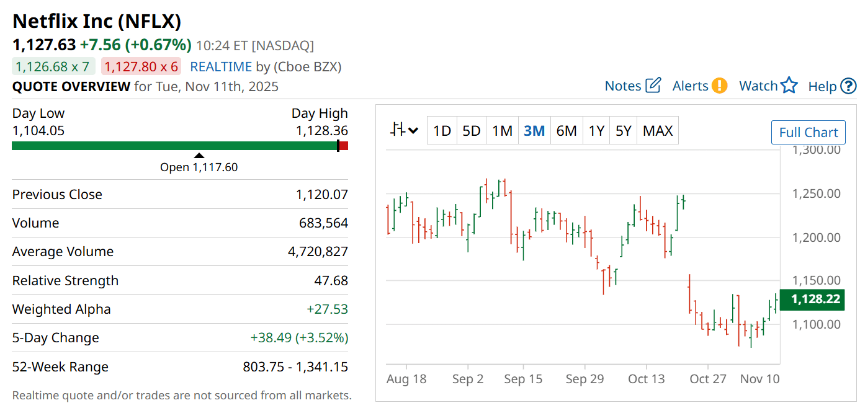Image resolution: width=860 pixels, height=408 pixels.
Task: Switch chart to 5D range
Action: coord(472,131)
